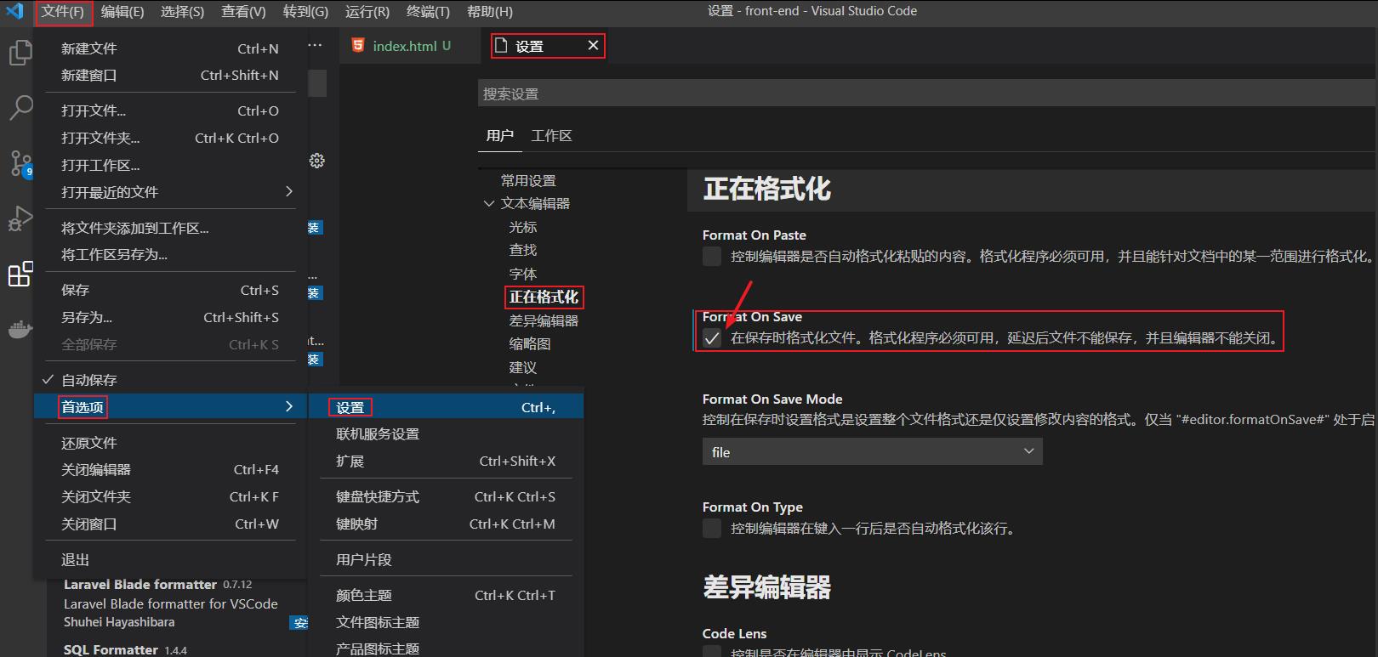This screenshot has width=1378, height=657.
Task: Choose 将文件夹添加到工作区... entry
Action: point(170,228)
